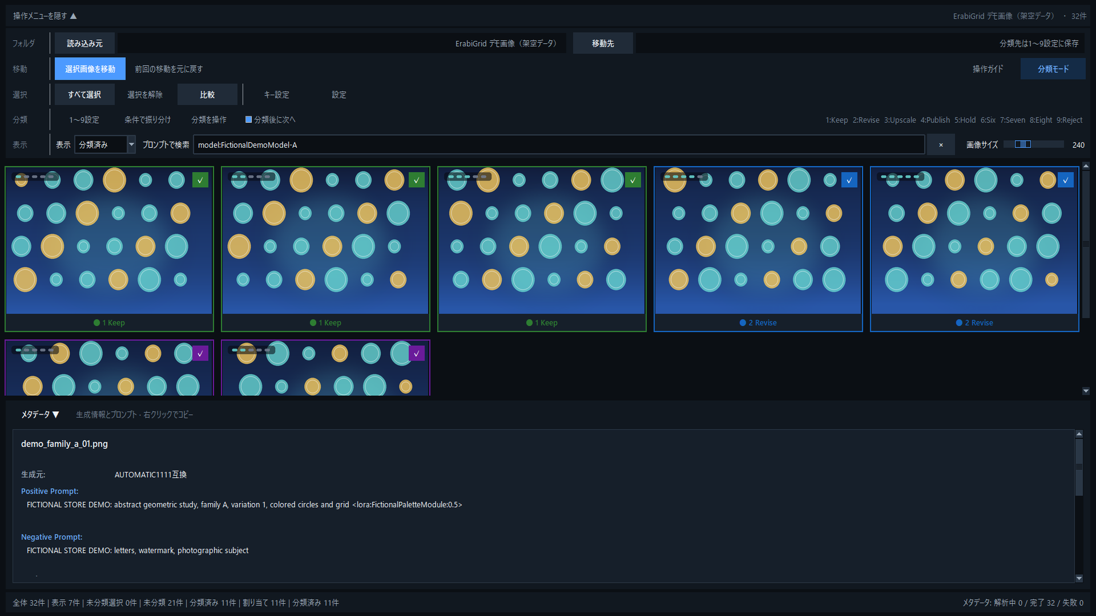The image size is (1096, 616).
Task: Click the 9:Reject shortcut legend
Action: point(1069,120)
